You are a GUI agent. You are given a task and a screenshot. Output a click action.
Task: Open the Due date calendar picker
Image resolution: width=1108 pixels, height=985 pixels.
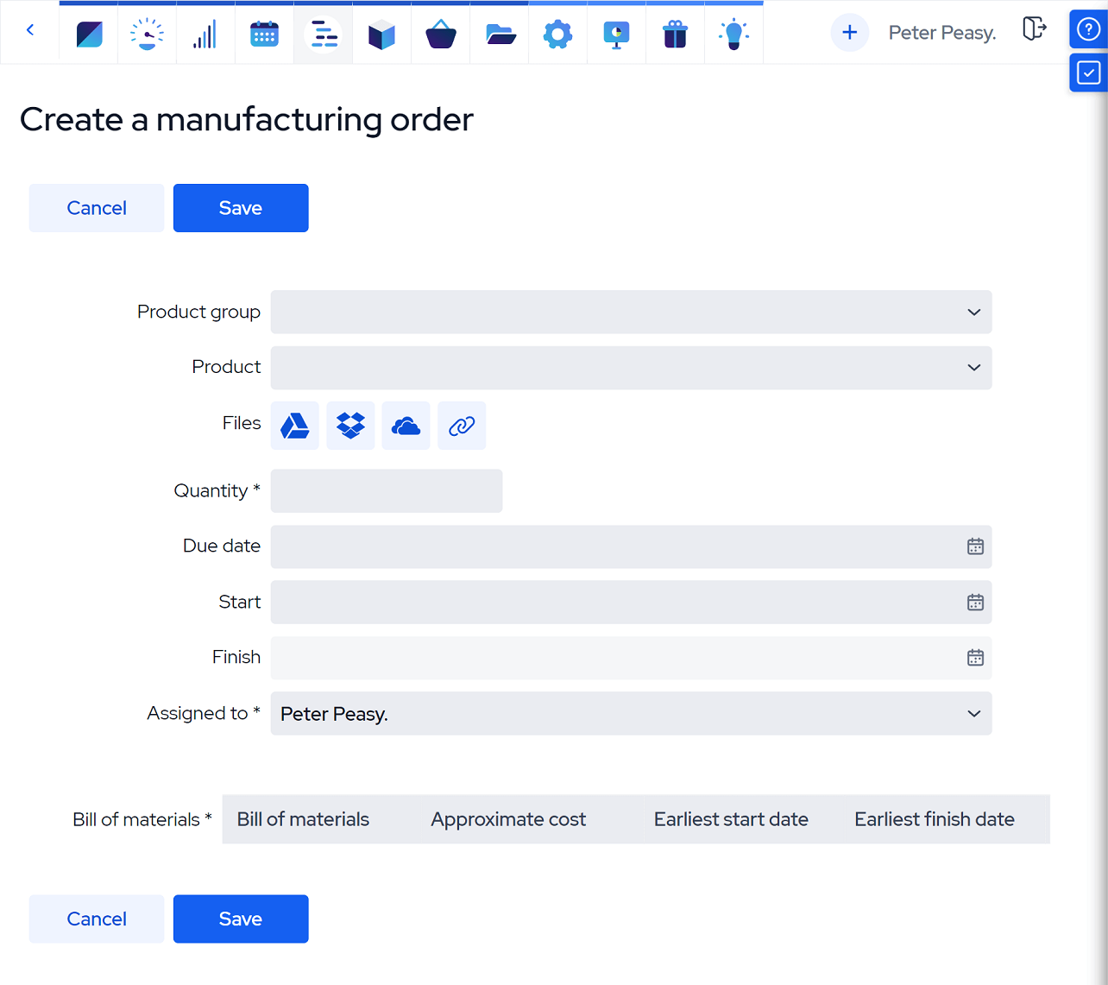[x=975, y=546]
